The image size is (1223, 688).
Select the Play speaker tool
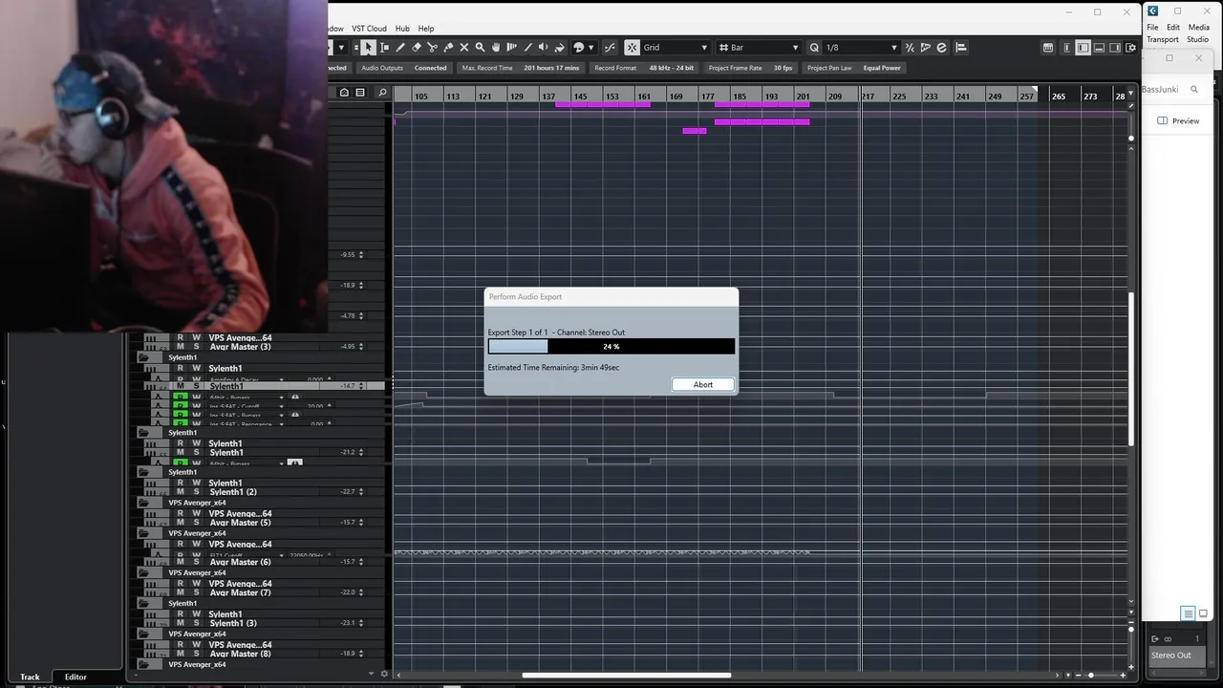543,48
